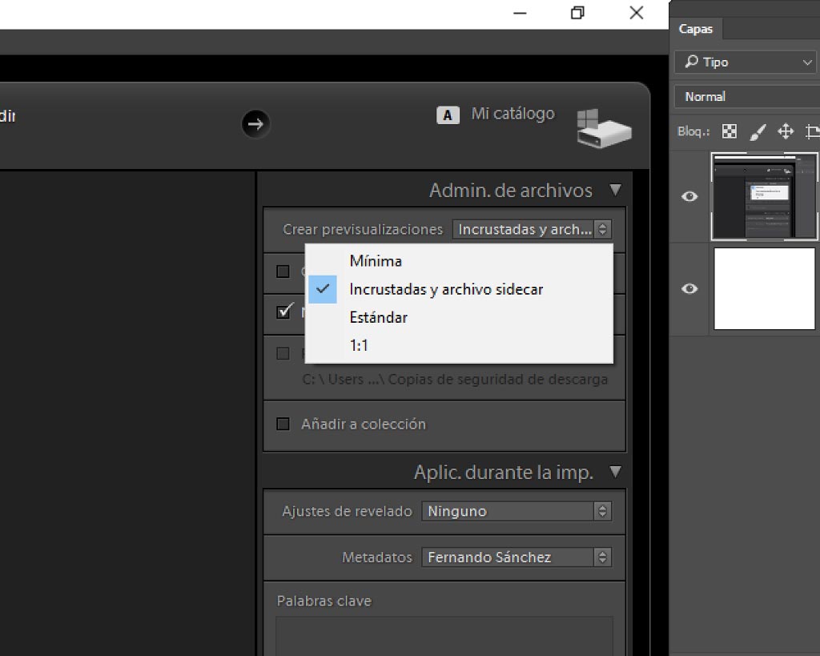Select the white layer thumbnail
Viewport: 820px width, 656px height.
click(765, 289)
